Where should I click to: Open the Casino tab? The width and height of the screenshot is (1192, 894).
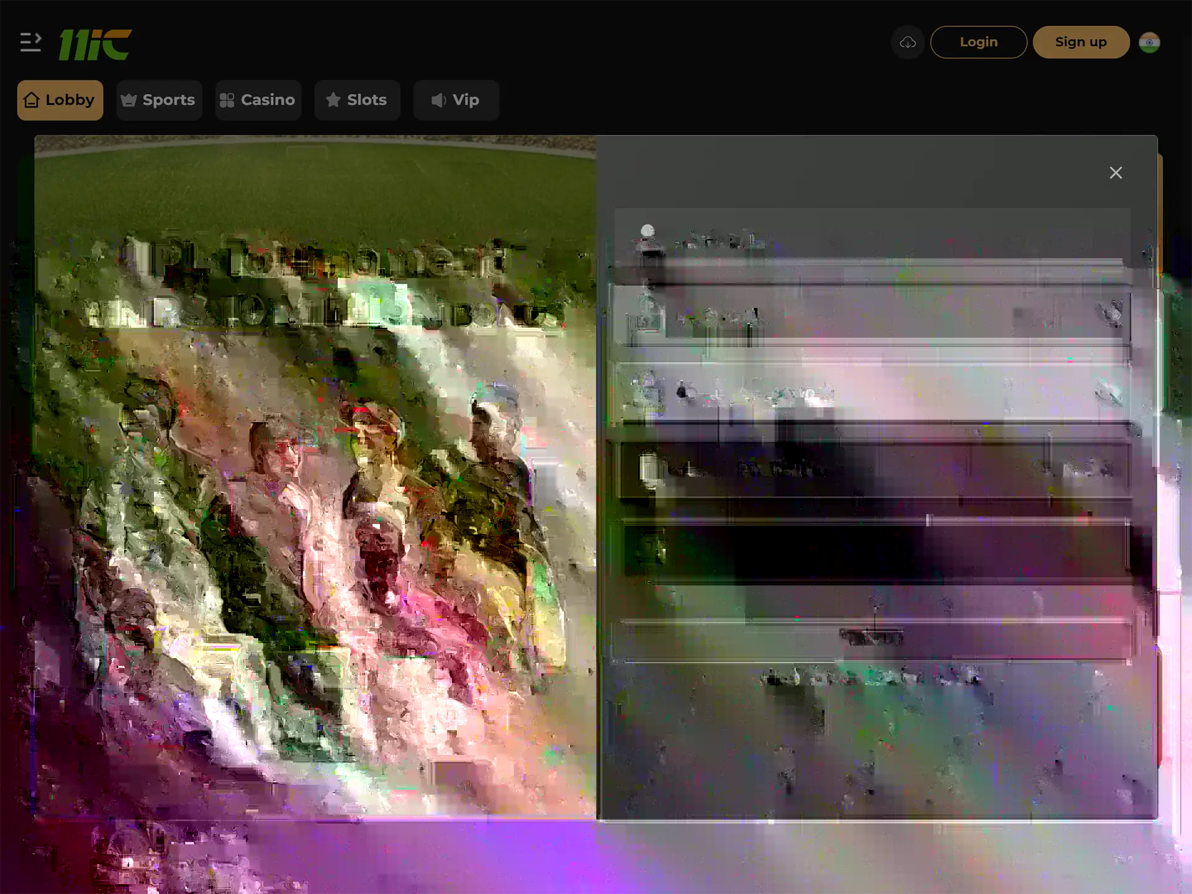pyautogui.click(x=258, y=100)
